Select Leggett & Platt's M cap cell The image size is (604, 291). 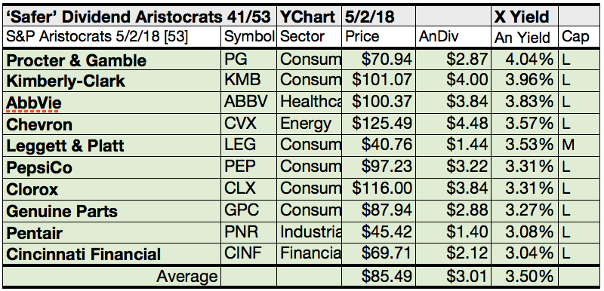579,145
